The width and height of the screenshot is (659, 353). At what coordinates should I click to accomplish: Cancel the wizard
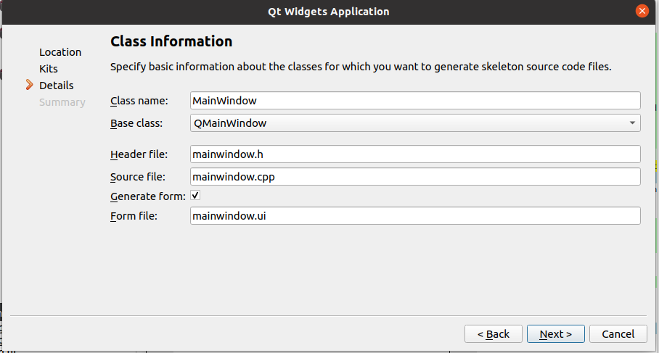click(618, 333)
